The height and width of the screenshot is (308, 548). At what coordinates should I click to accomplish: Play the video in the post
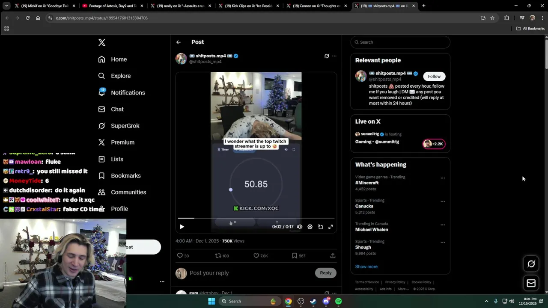(182, 227)
